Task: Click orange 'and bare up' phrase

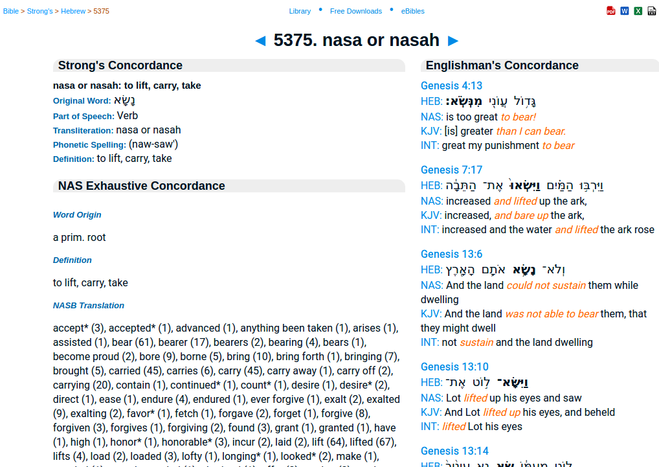Action: coord(521,215)
